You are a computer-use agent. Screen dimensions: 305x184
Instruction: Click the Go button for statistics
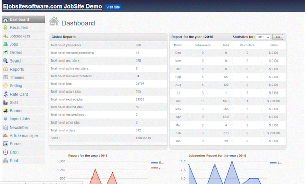(x=278, y=37)
